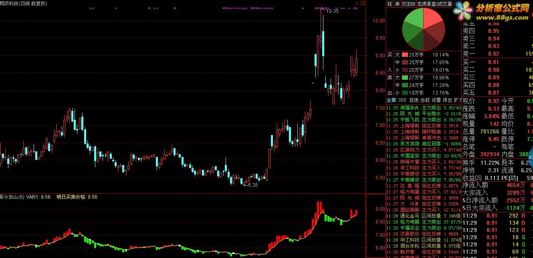
Task: Select the 烟台冰轮 区间放量 row
Action: tap(423, 246)
